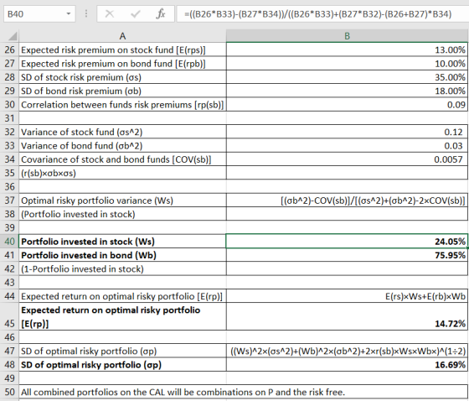Select the 75.95% bond weight cell
This screenshot has height=401, width=469.
click(347, 255)
